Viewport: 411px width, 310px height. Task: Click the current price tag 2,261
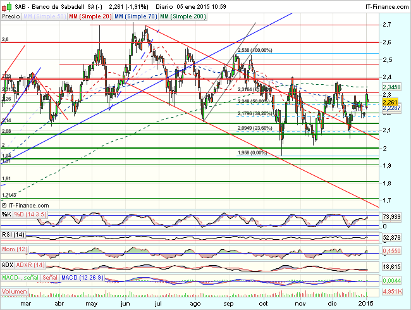pos(392,102)
